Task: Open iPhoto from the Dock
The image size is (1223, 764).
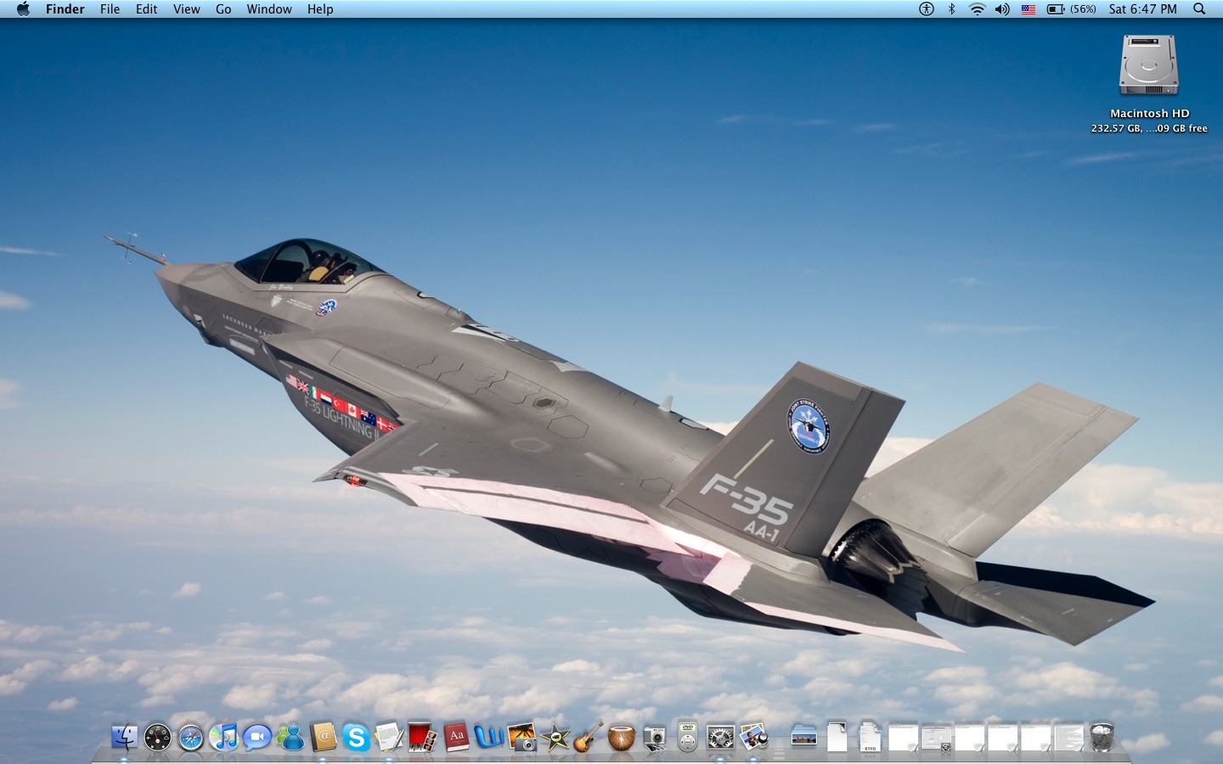Action: pos(522,737)
